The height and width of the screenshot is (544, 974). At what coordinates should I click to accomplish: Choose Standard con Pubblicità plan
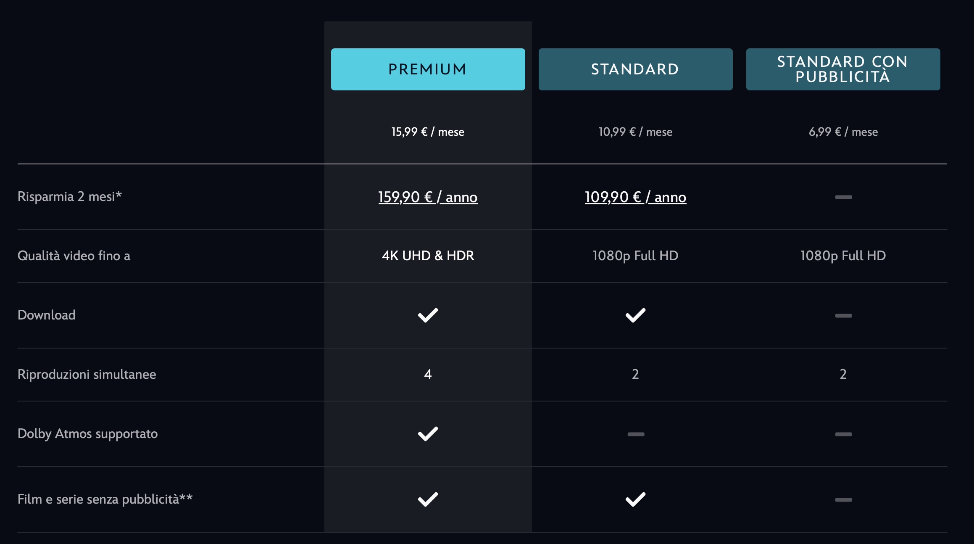point(843,69)
